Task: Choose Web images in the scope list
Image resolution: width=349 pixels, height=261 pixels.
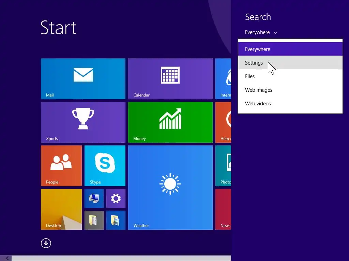Action: click(x=290, y=90)
